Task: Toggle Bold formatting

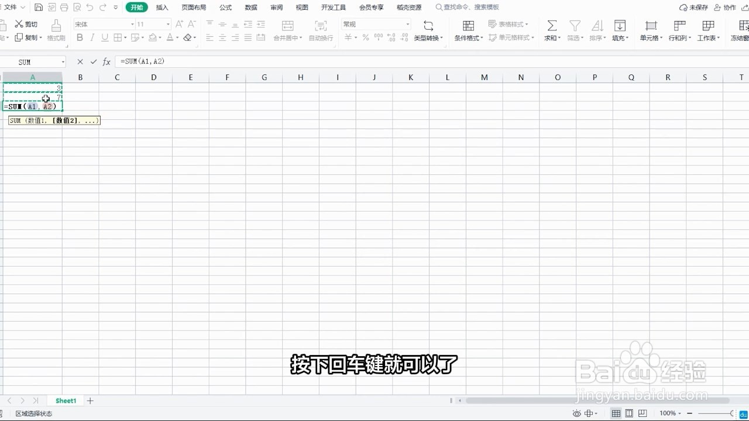Action: [x=80, y=37]
